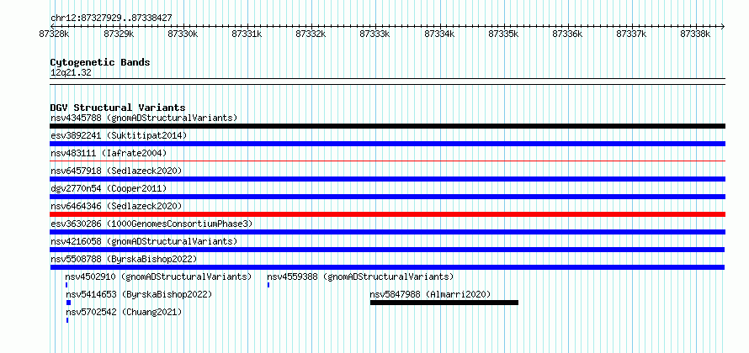Open the nsv5508788 ByrskaBishop2022 label
Viewport: 749px width, 353px height.
pos(124,259)
